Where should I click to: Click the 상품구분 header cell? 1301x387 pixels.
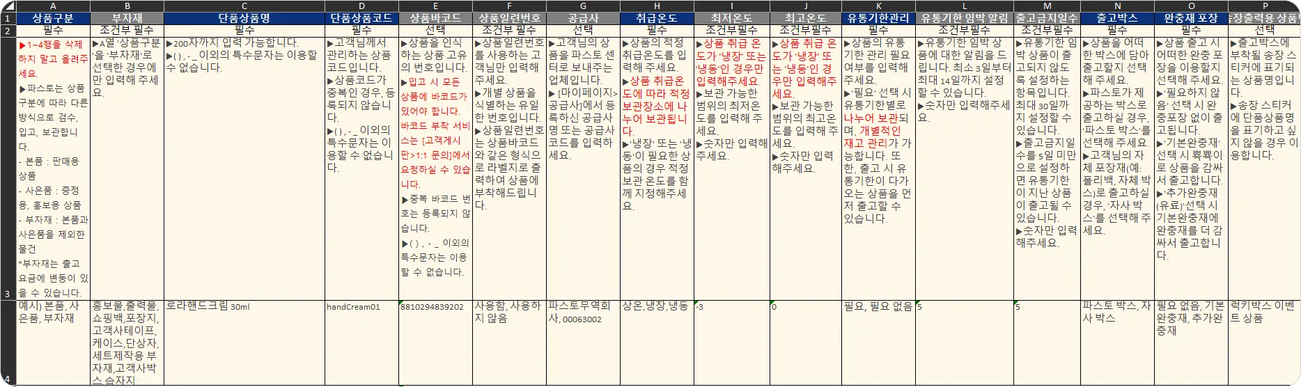[x=53, y=18]
